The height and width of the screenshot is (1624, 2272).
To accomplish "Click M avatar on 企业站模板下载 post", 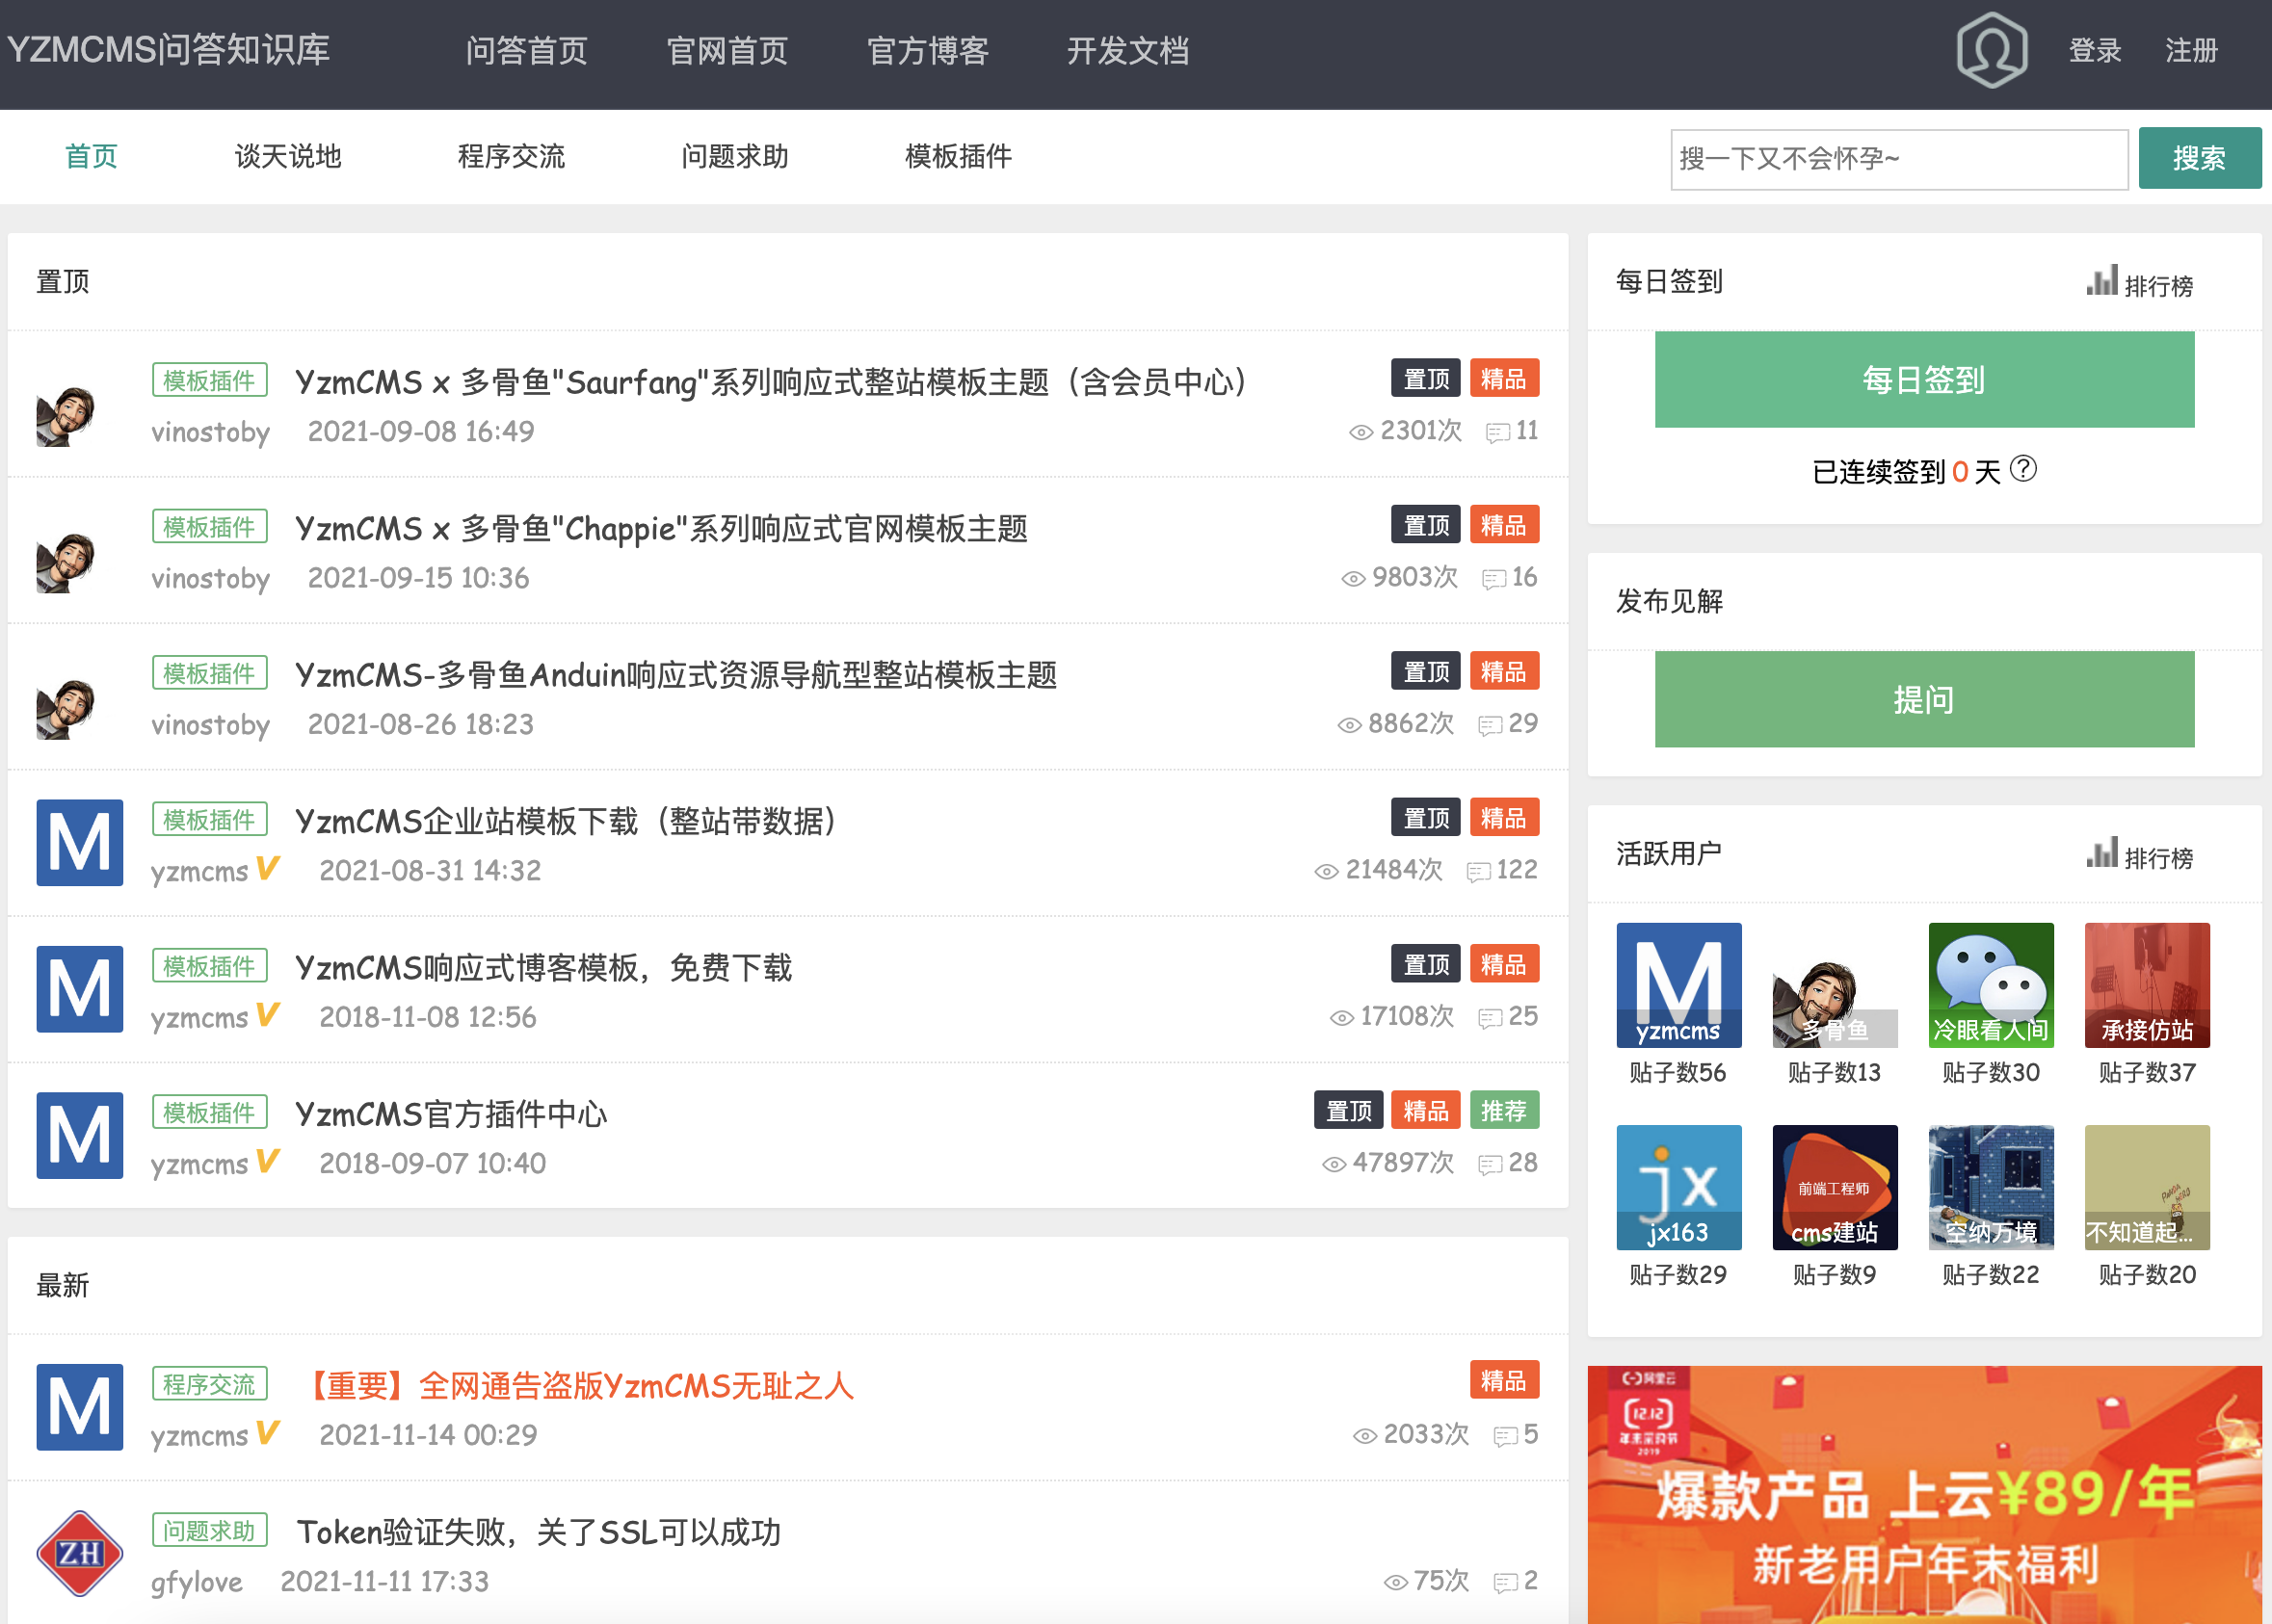I will pos(80,842).
